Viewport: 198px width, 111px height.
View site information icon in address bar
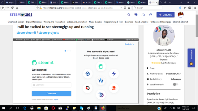37,8
